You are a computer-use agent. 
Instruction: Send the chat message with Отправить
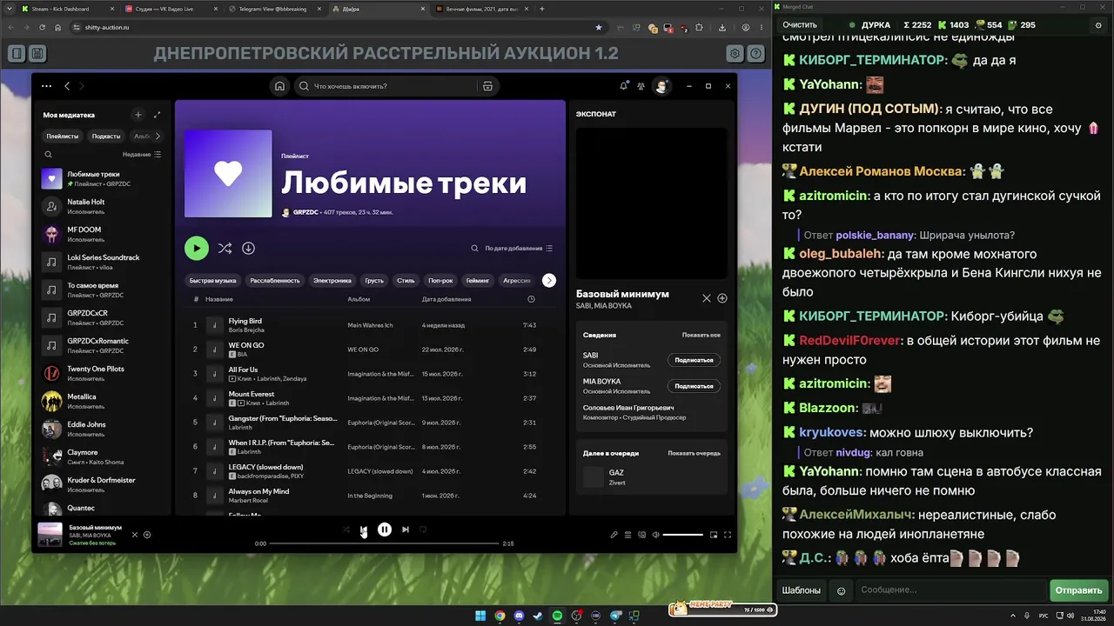[1078, 590]
